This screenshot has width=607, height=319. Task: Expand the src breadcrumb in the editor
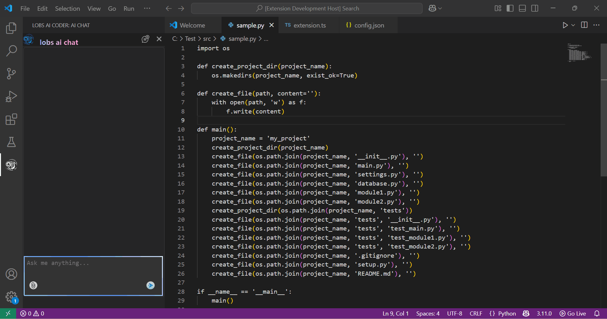[207, 39]
